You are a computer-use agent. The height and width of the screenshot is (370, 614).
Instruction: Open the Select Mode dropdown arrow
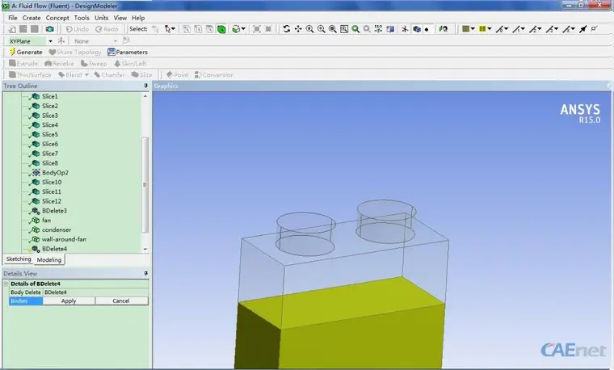(x=173, y=29)
